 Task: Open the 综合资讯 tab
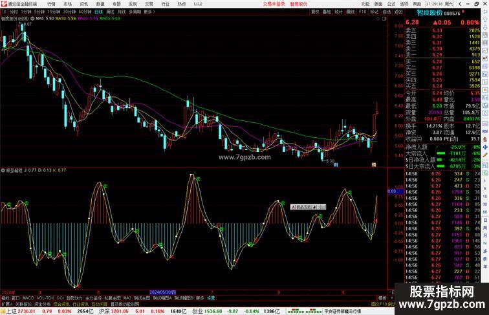click(x=61, y=304)
